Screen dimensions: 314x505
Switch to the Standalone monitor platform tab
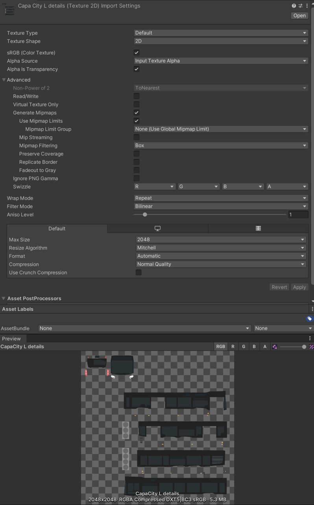[x=157, y=228]
